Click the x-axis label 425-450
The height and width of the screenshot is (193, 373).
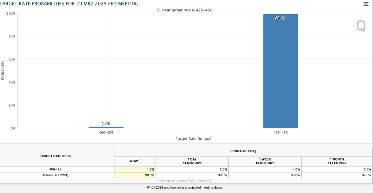point(281,132)
